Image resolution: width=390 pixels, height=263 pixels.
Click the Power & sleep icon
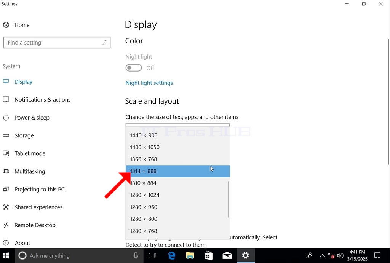coord(6,118)
